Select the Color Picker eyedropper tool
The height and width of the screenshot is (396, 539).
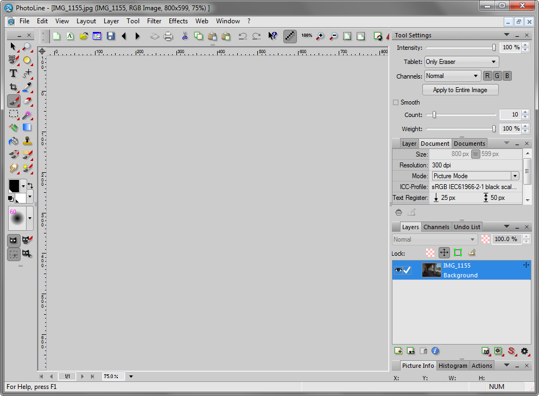(27, 87)
